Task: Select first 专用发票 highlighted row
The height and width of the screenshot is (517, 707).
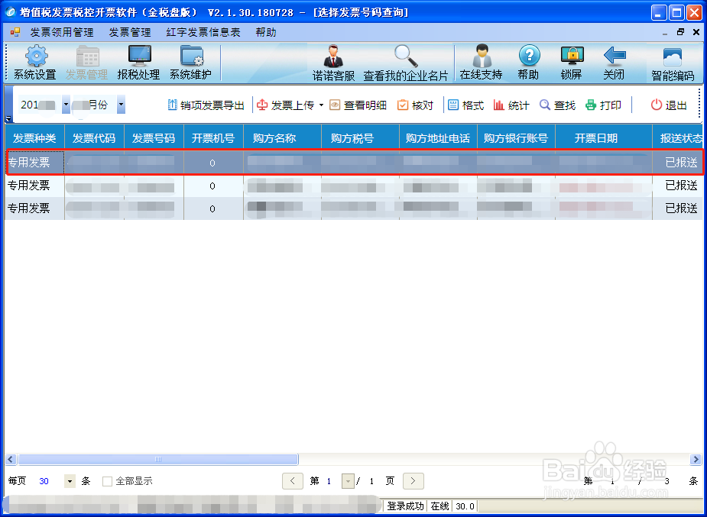Action: tap(354, 162)
